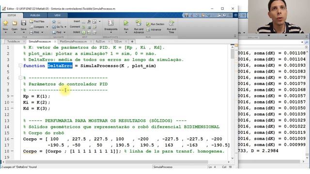The width and height of the screenshot is (310, 174).
Task: Toggle breakpoint on line 10 Ki
Action: click(x=12, y=102)
